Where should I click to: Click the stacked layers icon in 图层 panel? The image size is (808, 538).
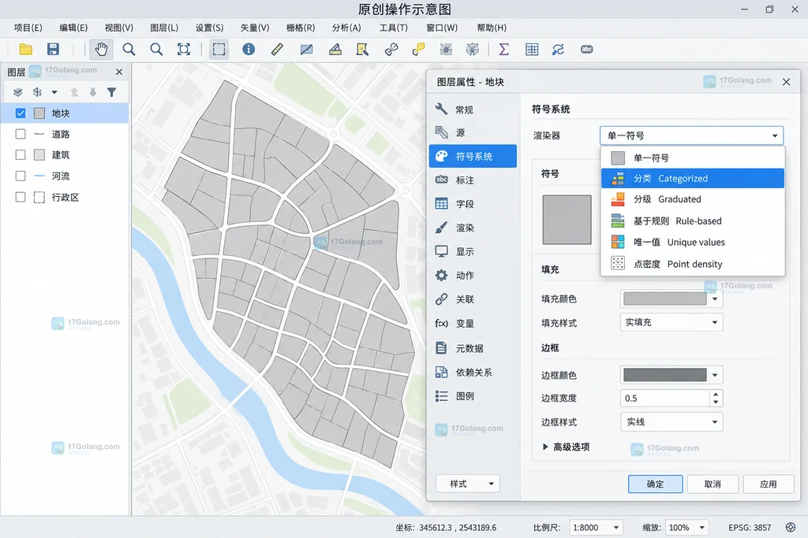[x=18, y=92]
